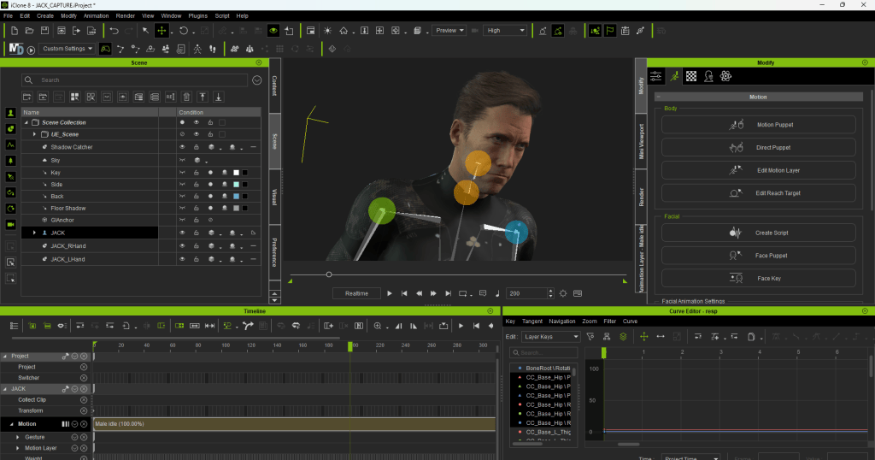
Task: Toggle visibility eye of JACK row
Action: coord(182,233)
